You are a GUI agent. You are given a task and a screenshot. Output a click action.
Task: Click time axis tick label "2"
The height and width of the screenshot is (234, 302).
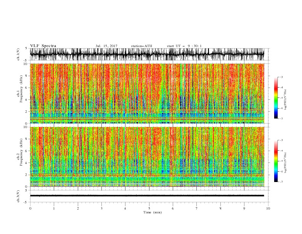78,208
